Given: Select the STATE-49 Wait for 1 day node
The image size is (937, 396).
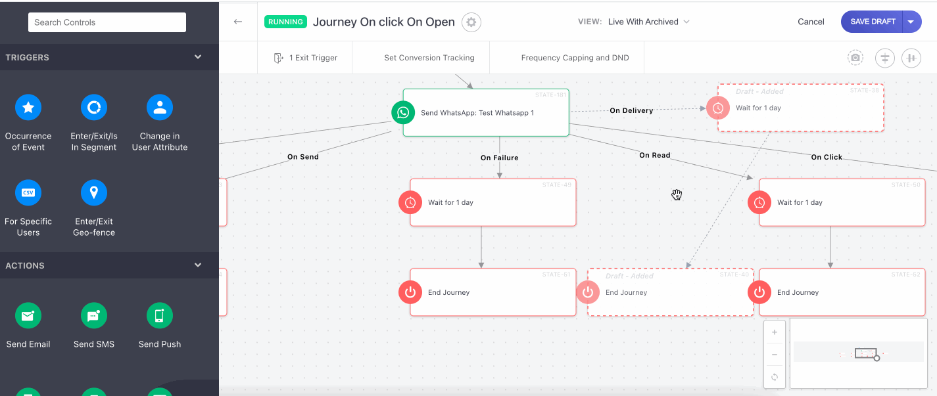Looking at the screenshot, I should [x=493, y=202].
